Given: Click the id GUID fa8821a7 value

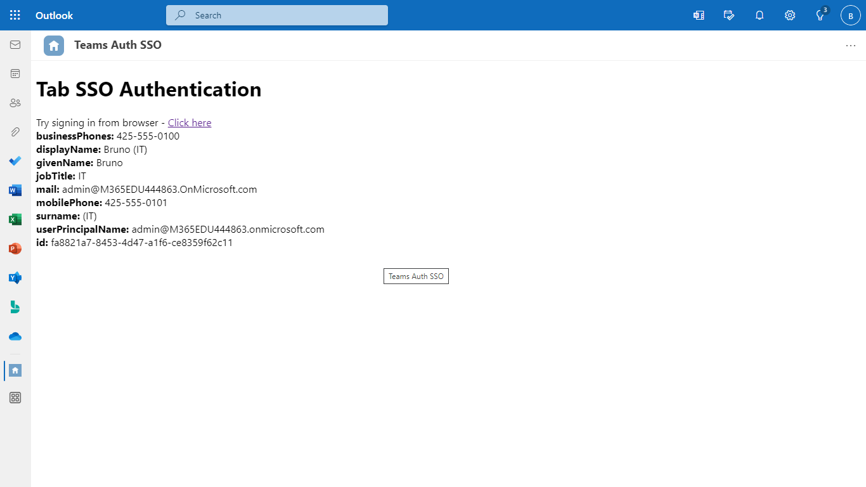Looking at the screenshot, I should 142,242.
